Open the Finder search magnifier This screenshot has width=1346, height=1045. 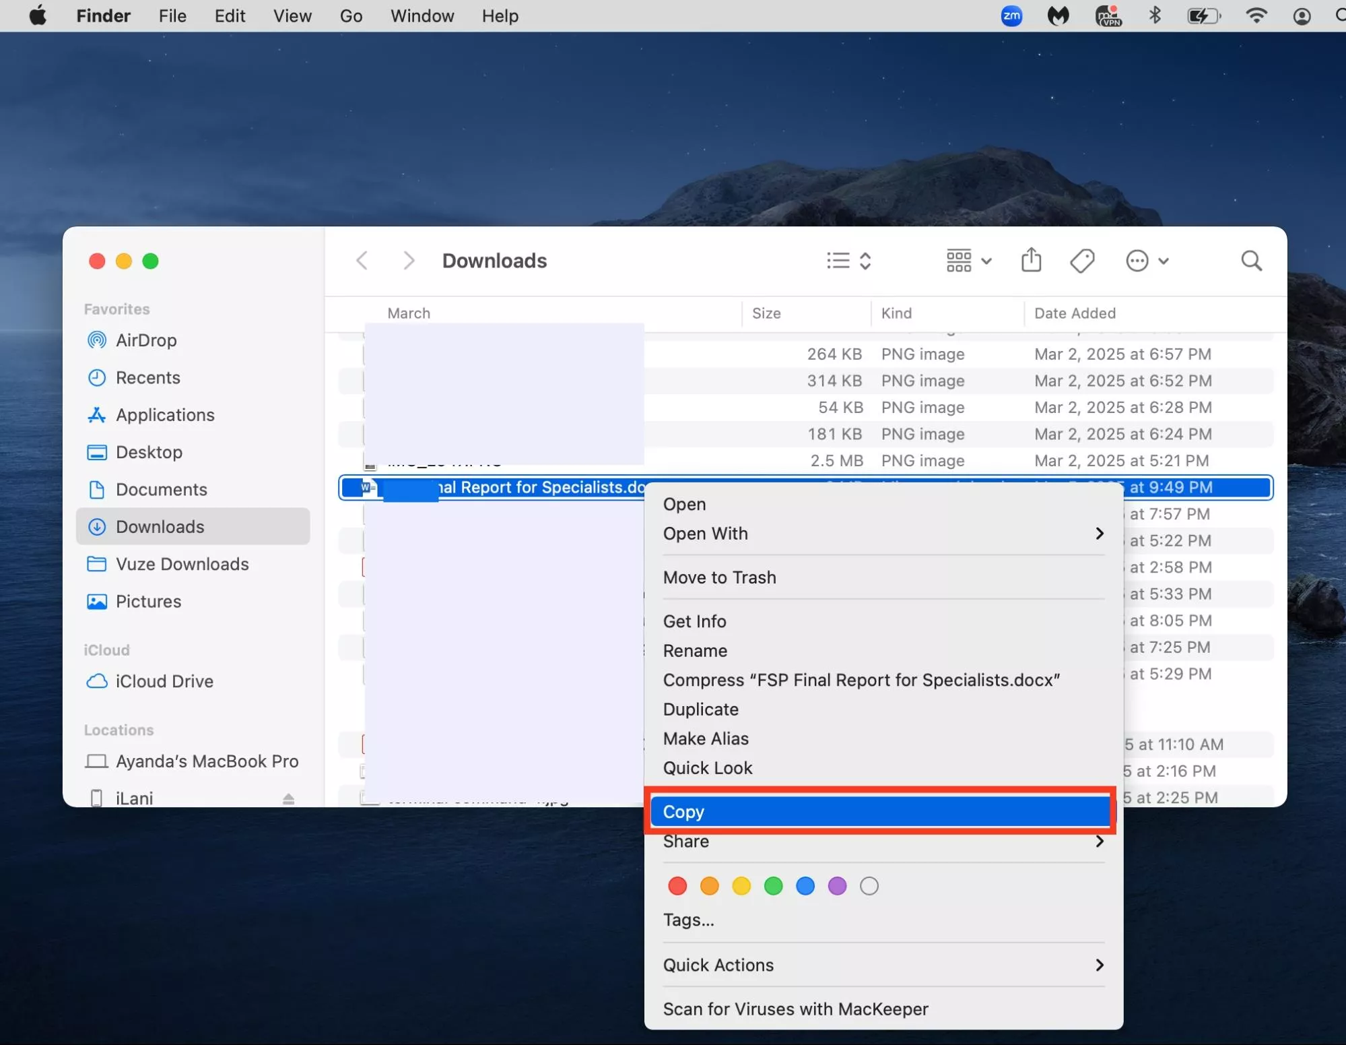1251,261
